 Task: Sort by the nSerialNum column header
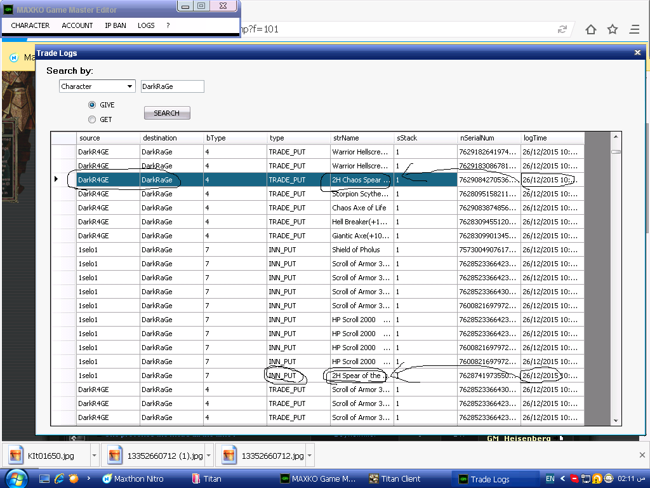click(x=489, y=138)
